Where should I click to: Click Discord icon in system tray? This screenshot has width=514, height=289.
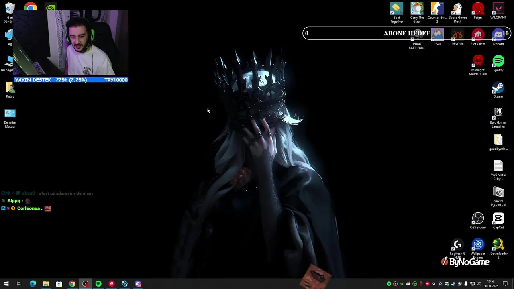click(x=408, y=284)
